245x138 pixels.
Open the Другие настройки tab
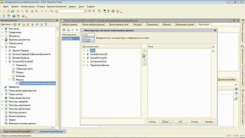click(x=226, y=79)
